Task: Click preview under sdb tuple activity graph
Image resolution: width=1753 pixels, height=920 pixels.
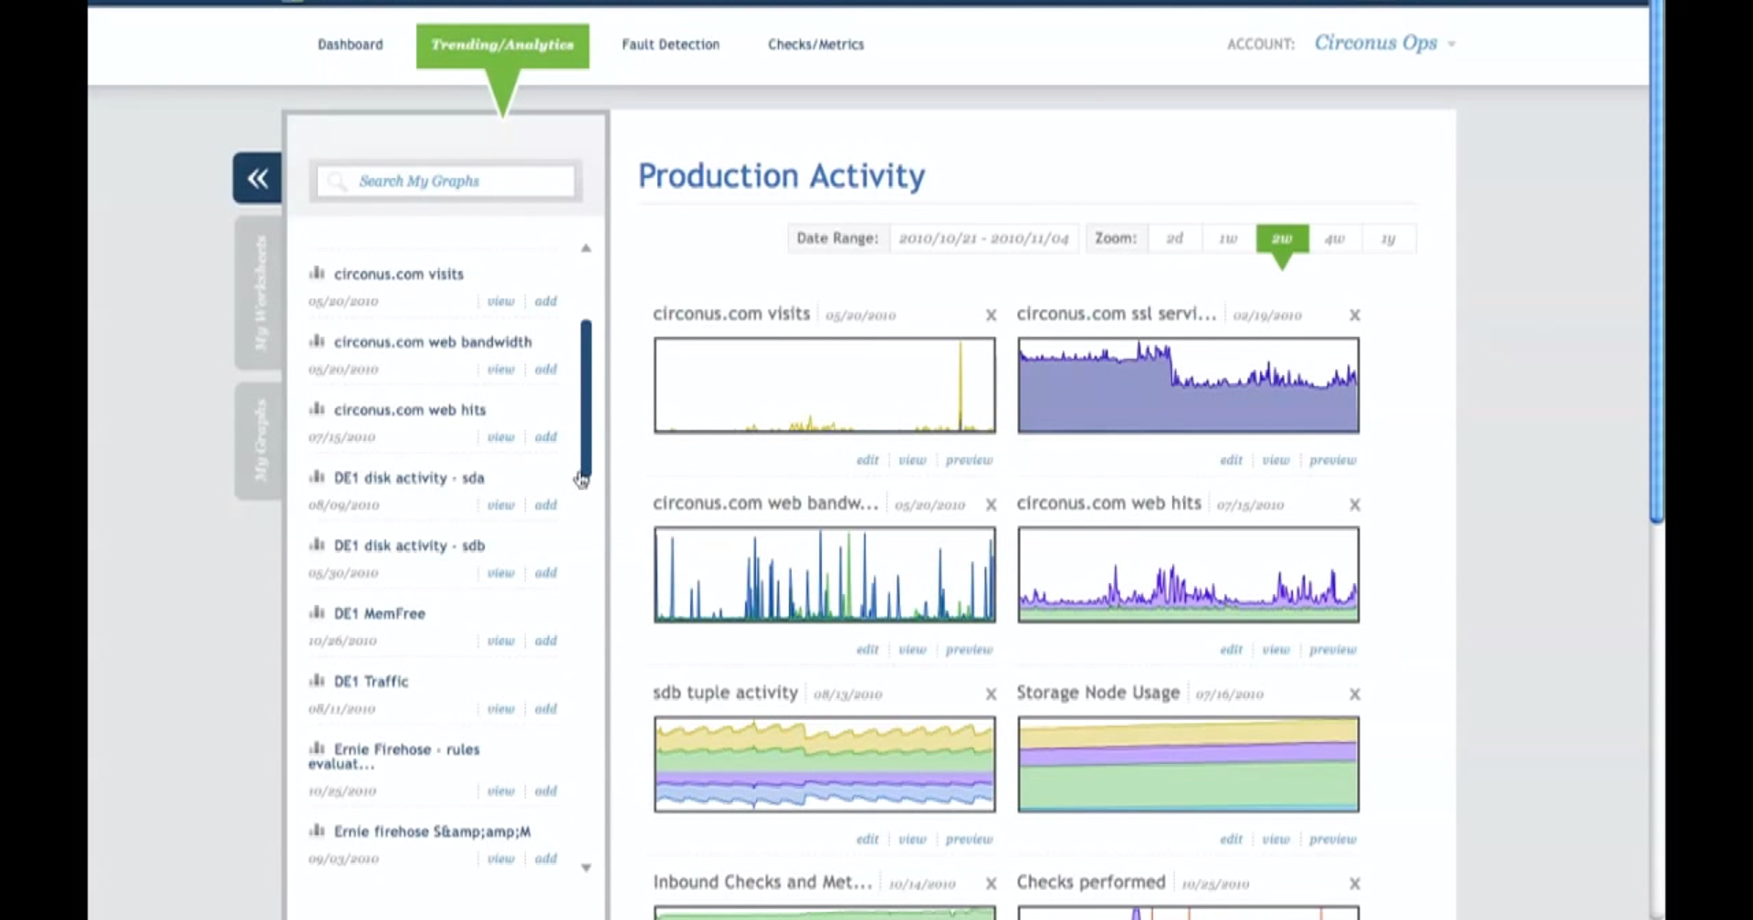Action: (x=969, y=839)
